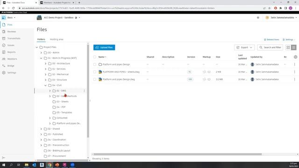Expand the 00 - Architecture folder
This screenshot has width=299, height=168.
(45, 63)
